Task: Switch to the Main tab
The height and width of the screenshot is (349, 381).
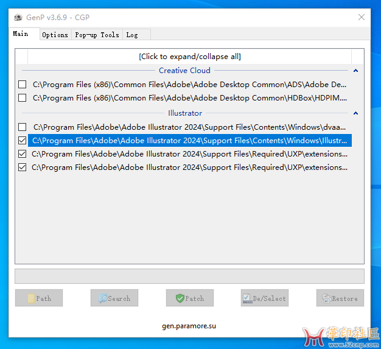Action: click(x=24, y=33)
